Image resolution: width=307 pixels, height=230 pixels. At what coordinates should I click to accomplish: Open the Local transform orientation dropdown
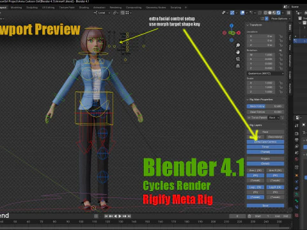[102, 13]
